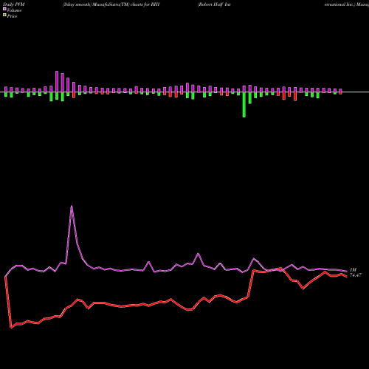Click the tallest magenta volume bar
This screenshot has height=369, width=369.
click(57, 81)
